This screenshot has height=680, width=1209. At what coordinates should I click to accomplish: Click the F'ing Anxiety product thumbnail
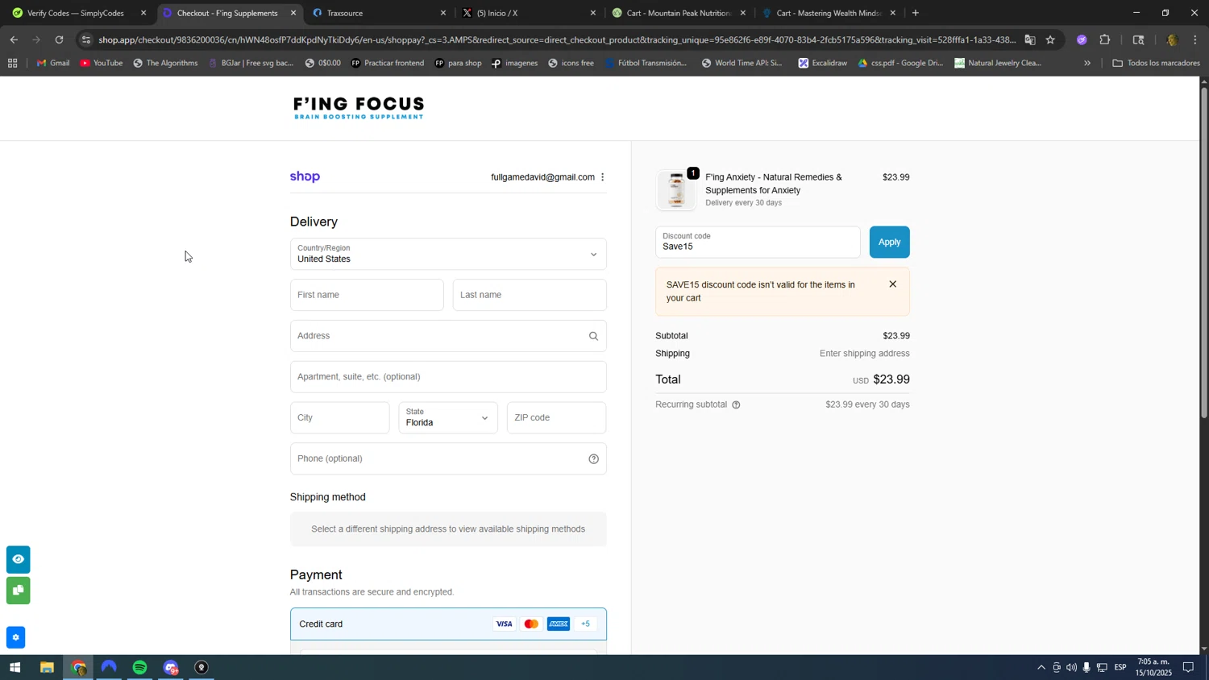click(x=676, y=191)
